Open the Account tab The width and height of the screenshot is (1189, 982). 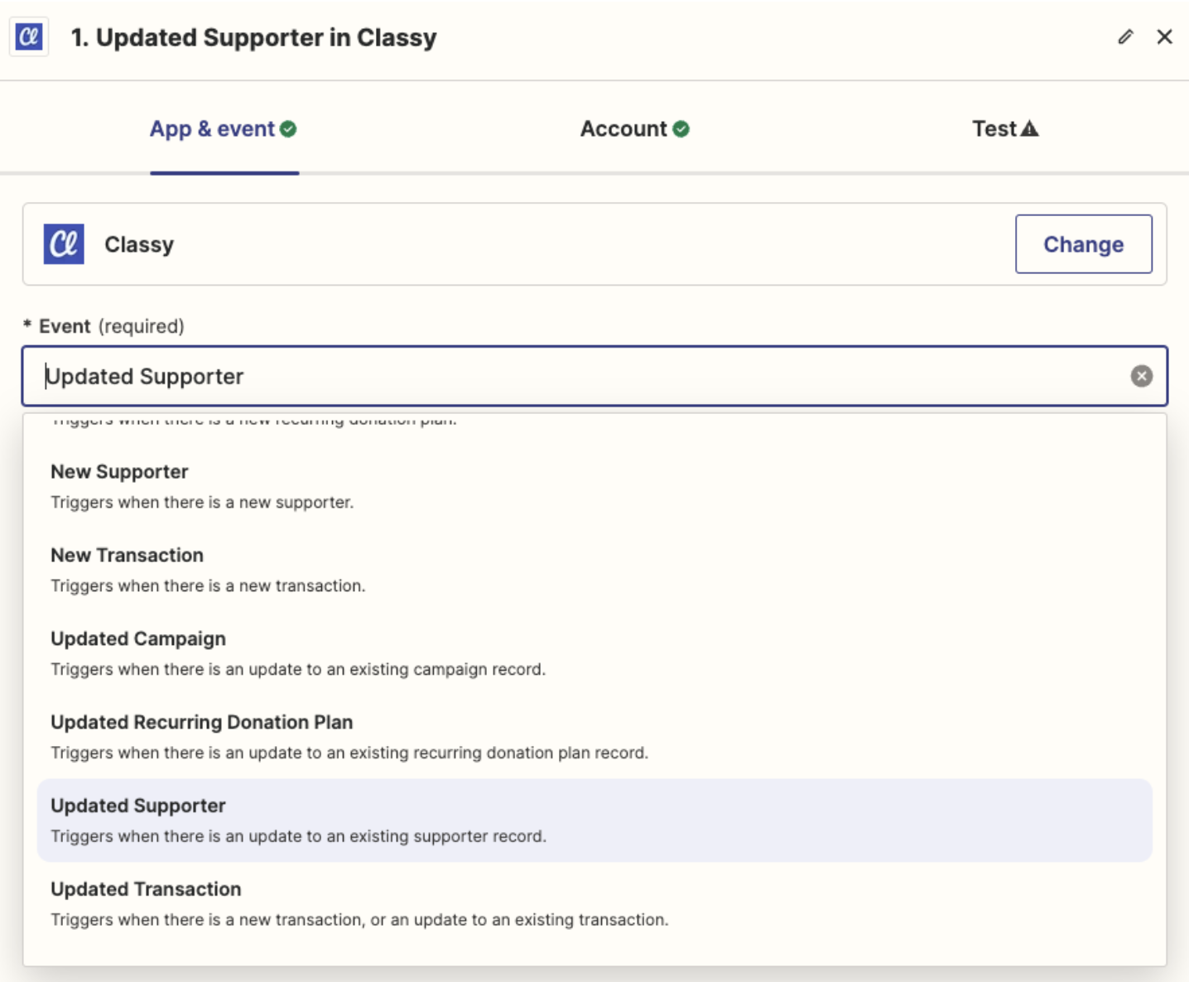634,129
